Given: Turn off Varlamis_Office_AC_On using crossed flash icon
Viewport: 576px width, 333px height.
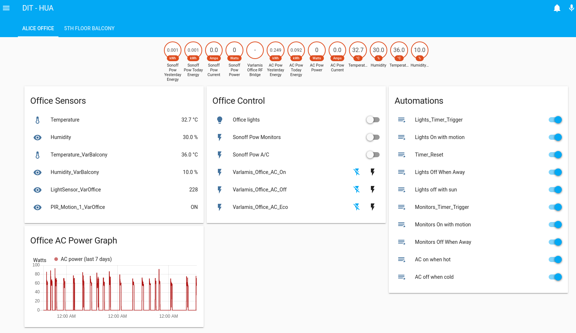Looking at the screenshot, I should (x=356, y=172).
